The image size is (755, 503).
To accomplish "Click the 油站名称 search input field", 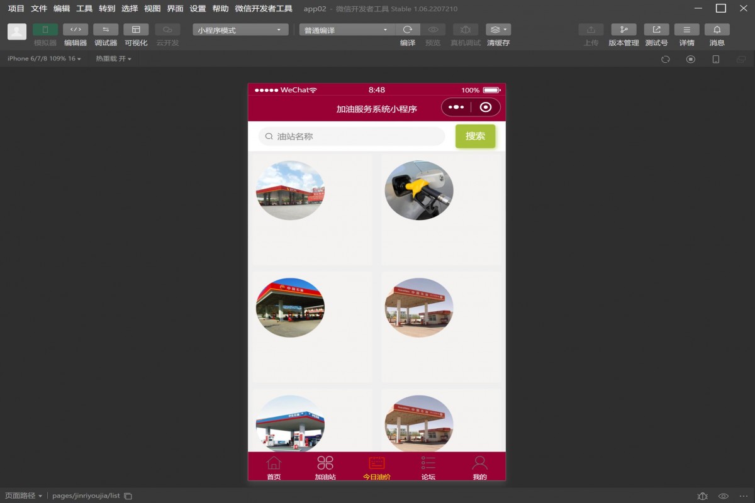I will 355,136.
